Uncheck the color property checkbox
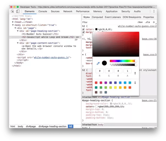166x141 pixels. pyautogui.click(x=84, y=29)
